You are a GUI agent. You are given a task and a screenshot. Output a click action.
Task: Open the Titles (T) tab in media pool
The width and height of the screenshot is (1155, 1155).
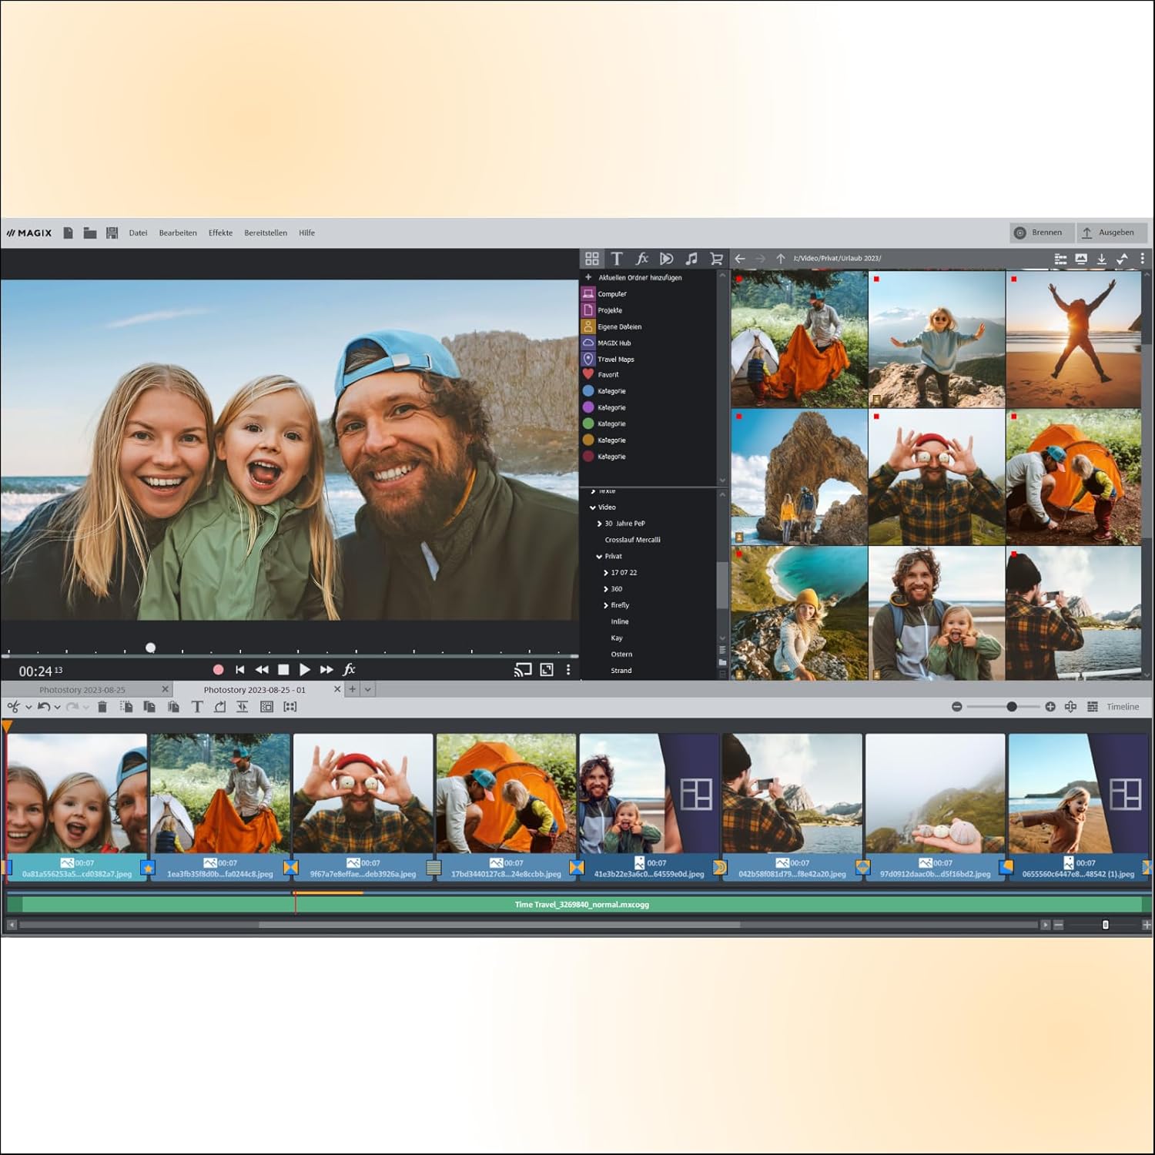pos(617,259)
